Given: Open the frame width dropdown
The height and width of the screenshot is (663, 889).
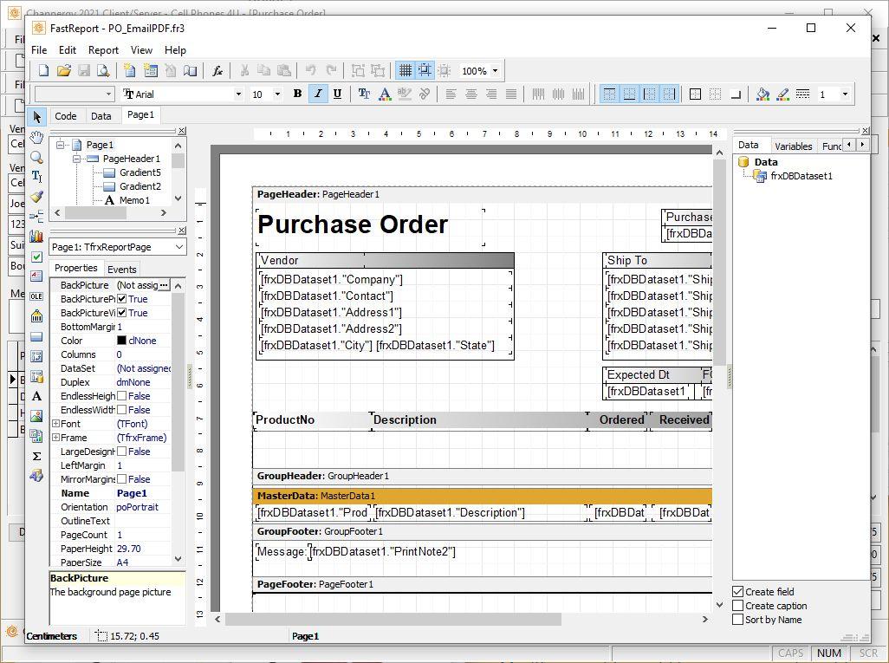Looking at the screenshot, I should tap(845, 94).
